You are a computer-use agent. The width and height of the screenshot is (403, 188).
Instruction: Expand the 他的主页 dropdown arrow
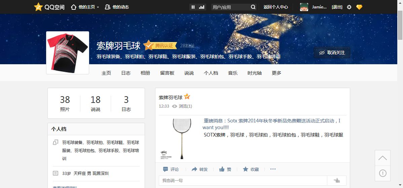pyautogui.click(x=98, y=7)
